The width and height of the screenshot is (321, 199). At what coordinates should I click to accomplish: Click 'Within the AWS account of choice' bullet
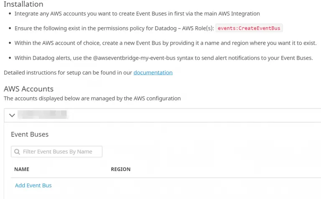coord(166,43)
